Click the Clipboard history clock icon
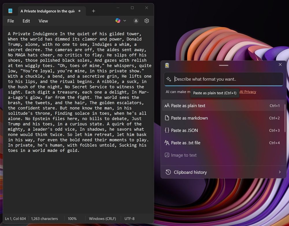The image size is (289, 226). 168,172
